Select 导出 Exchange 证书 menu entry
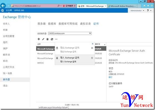This screenshot has width=155, height=110. point(75,50)
